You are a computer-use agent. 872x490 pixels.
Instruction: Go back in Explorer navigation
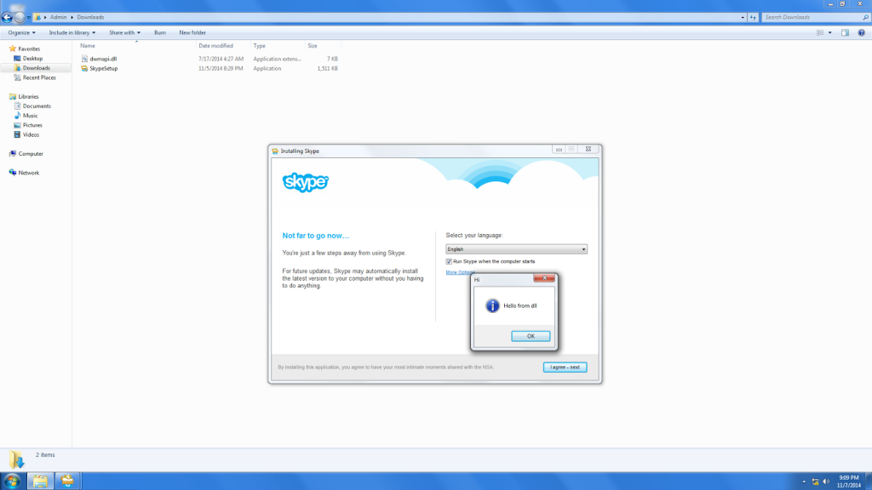coord(7,17)
